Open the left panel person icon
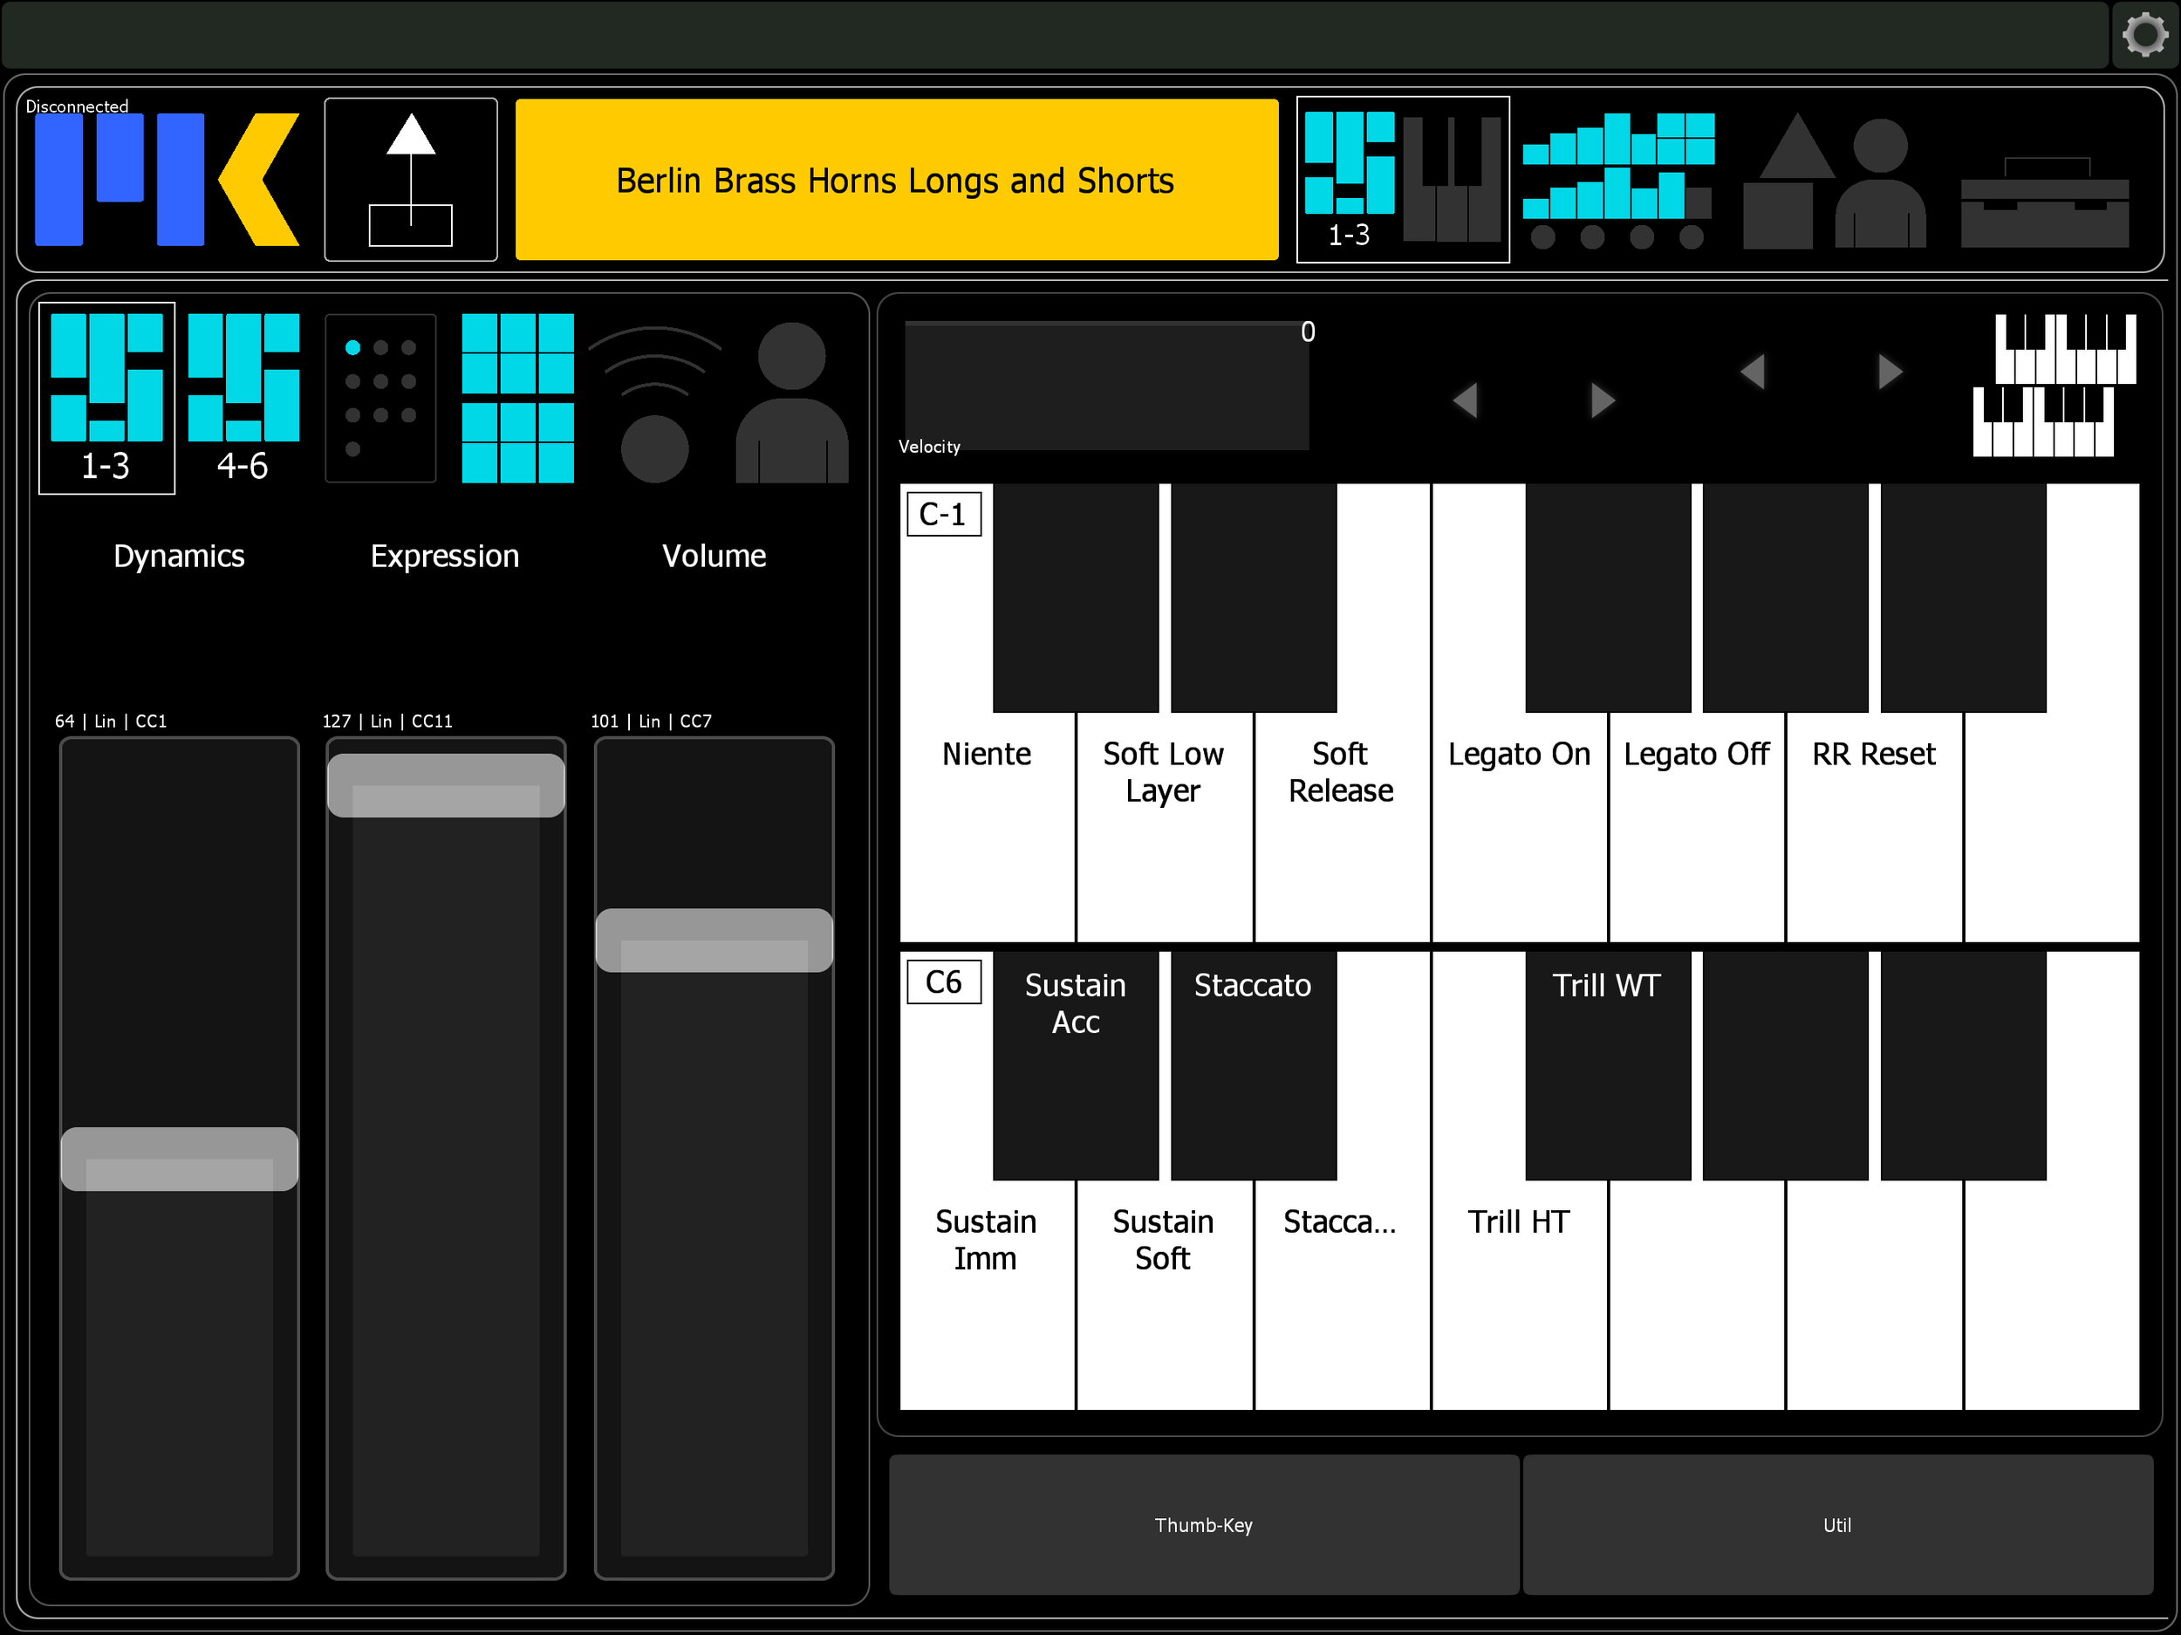Image resolution: width=2181 pixels, height=1635 pixels. (x=792, y=402)
